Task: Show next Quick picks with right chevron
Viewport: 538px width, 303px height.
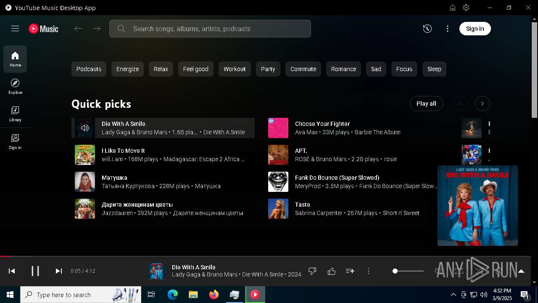Action: (483, 104)
